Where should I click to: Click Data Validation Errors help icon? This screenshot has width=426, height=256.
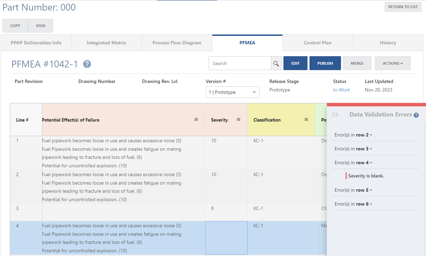point(416,115)
